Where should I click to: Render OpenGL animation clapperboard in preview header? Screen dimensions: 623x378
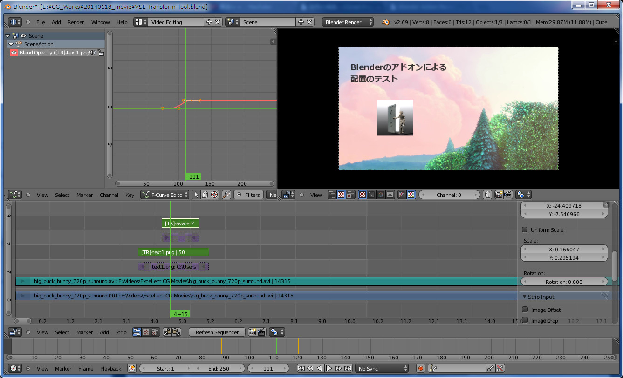tap(508, 195)
